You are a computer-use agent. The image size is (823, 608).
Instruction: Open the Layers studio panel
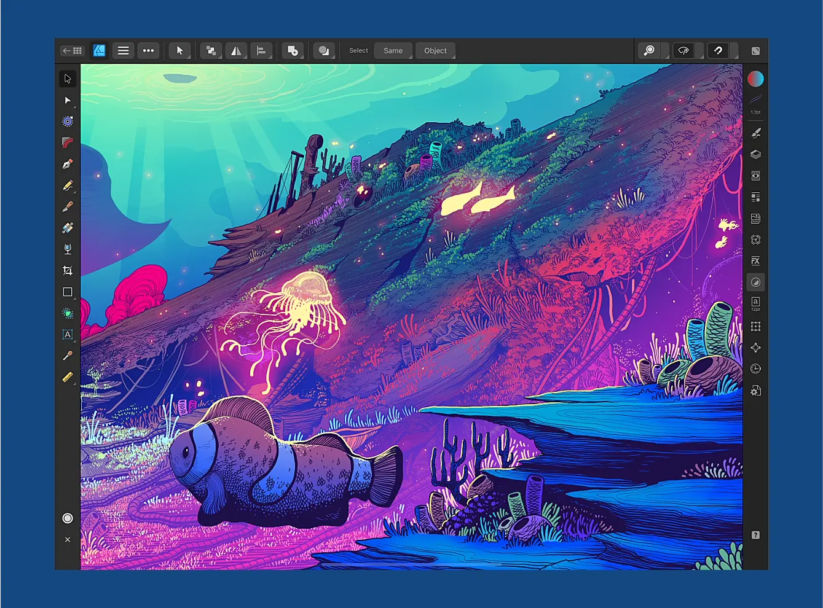coord(755,155)
